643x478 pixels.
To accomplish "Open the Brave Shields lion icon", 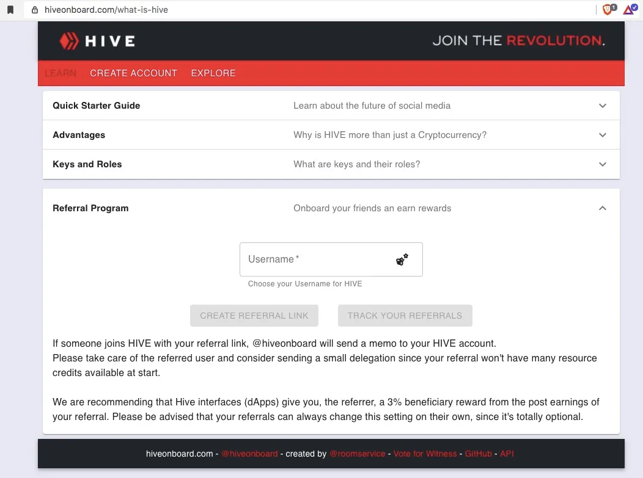I will (x=609, y=9).
